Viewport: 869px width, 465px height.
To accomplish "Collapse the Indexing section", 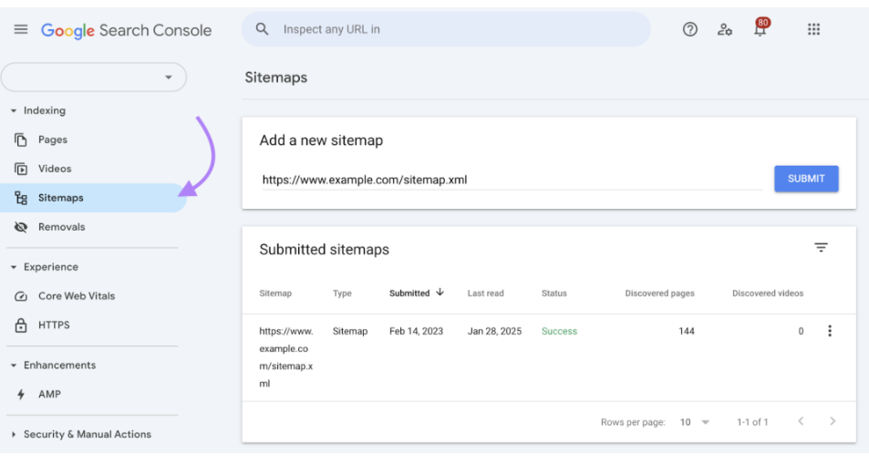I will click(x=14, y=110).
